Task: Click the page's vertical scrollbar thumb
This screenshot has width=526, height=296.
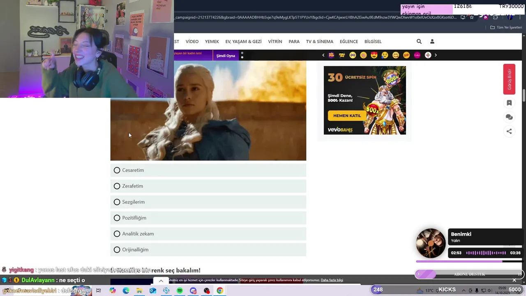Action: point(524,95)
